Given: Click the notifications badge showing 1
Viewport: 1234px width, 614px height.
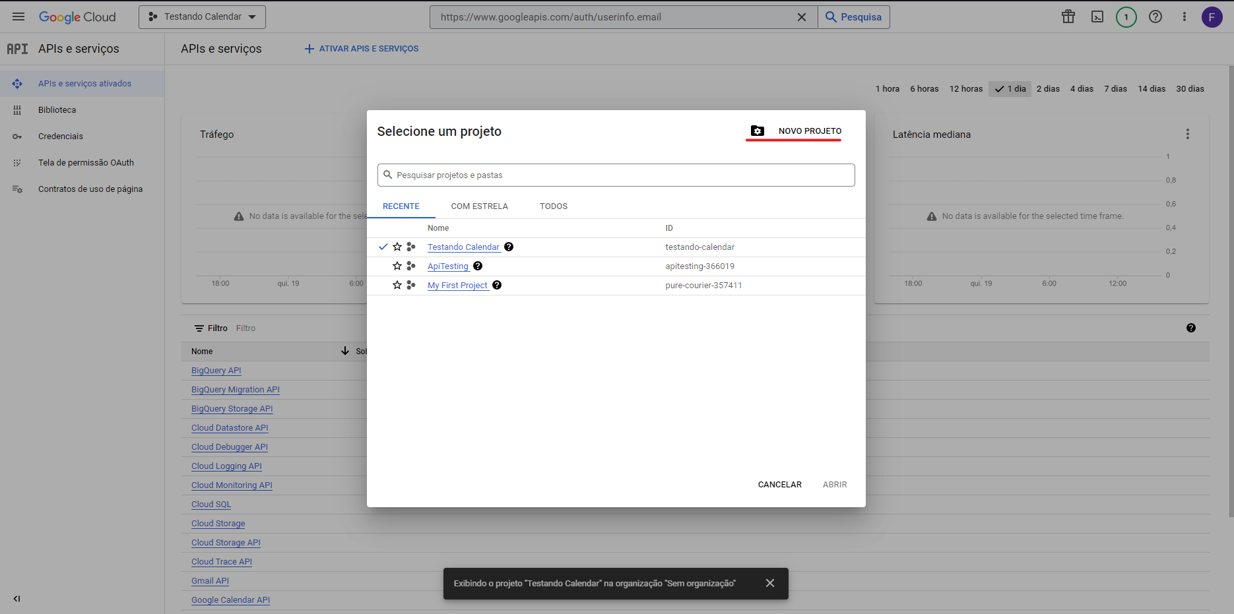Looking at the screenshot, I should click(1126, 17).
